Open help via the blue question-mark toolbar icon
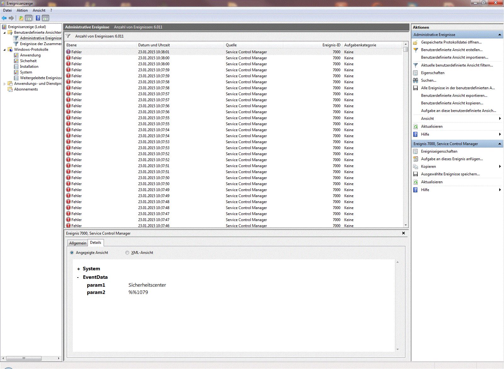The image size is (504, 369). point(38,18)
